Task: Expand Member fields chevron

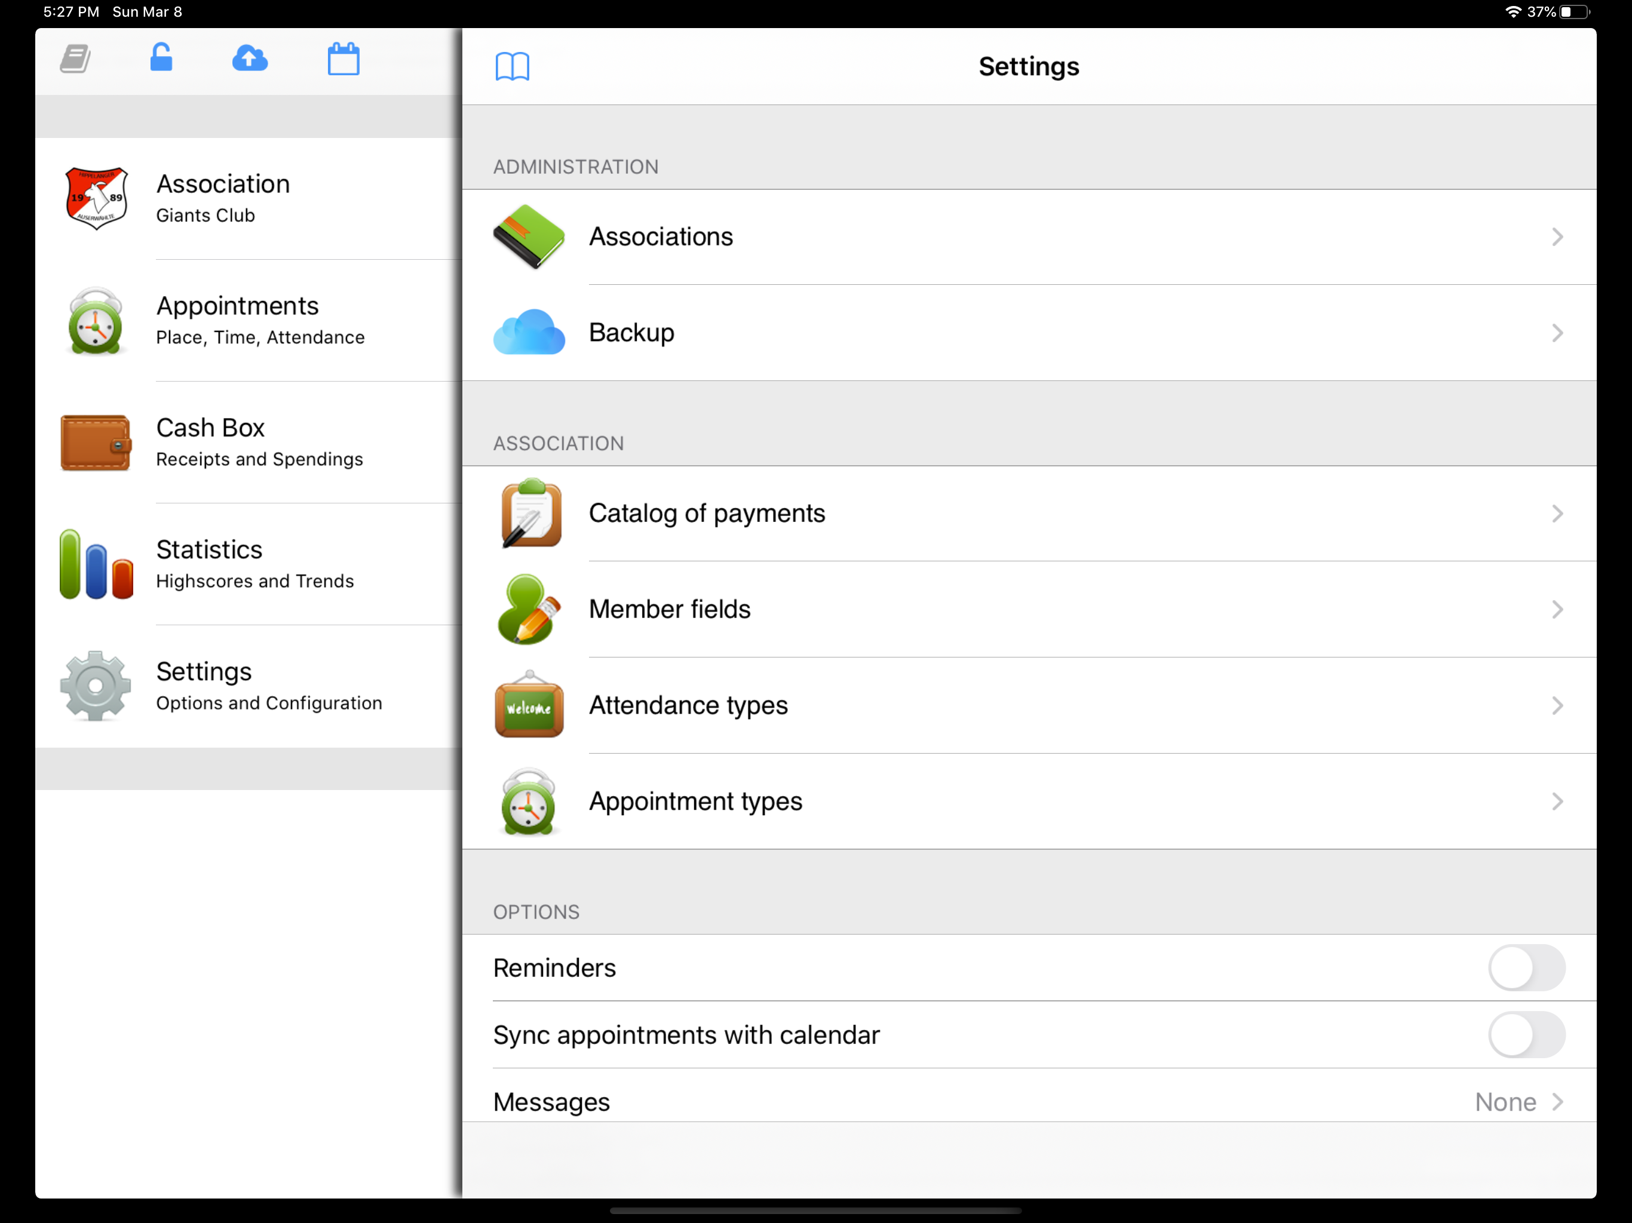Action: 1557,609
